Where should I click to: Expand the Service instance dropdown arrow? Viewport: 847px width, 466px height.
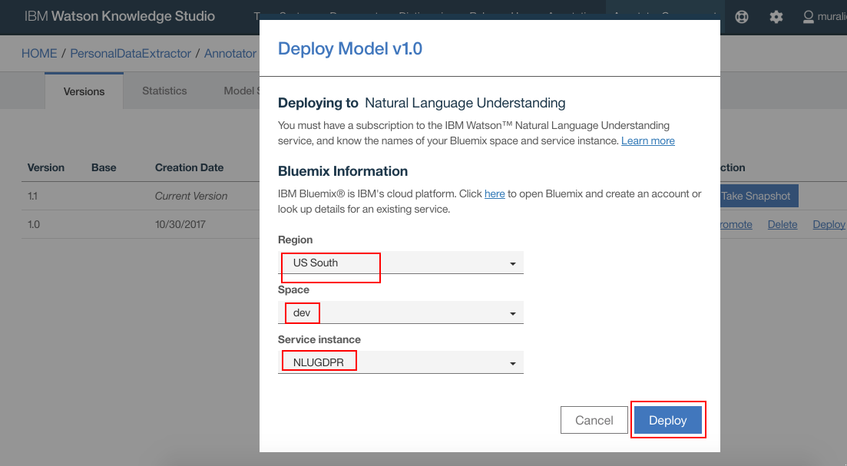pos(513,363)
